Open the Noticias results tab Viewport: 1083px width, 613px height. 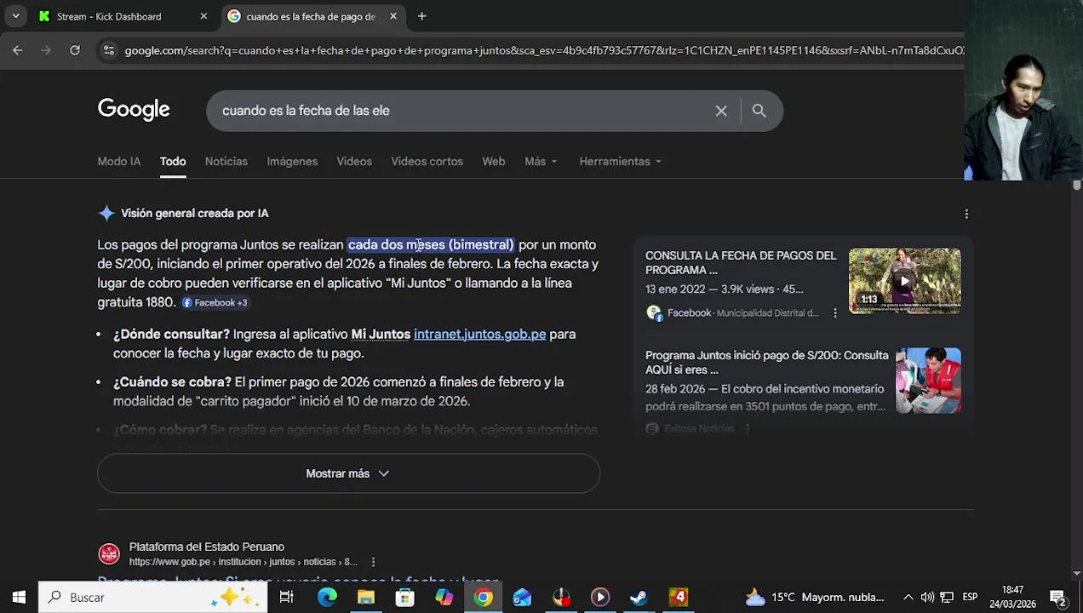click(x=226, y=161)
